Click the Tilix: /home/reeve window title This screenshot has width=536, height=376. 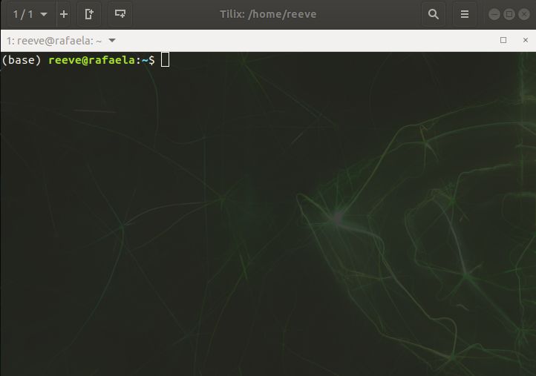(268, 14)
